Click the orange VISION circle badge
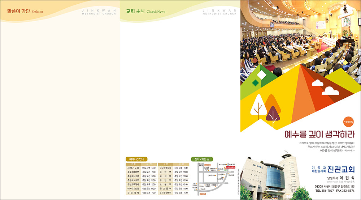 pos(348,122)
